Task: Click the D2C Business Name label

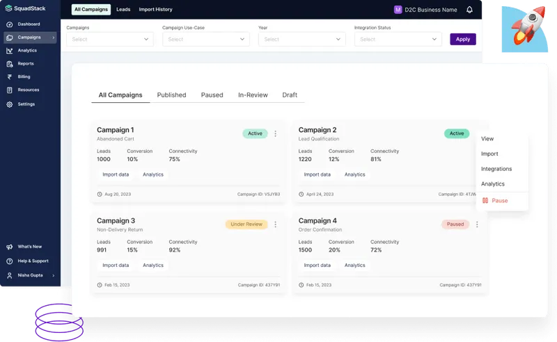Action: 431,10
